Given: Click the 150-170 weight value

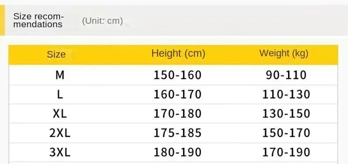Looking at the screenshot, I should [x=286, y=133].
